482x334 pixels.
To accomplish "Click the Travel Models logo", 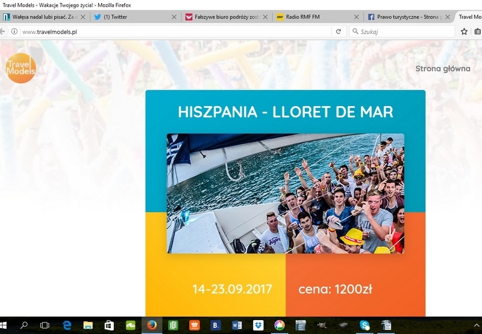I will tap(20, 68).
